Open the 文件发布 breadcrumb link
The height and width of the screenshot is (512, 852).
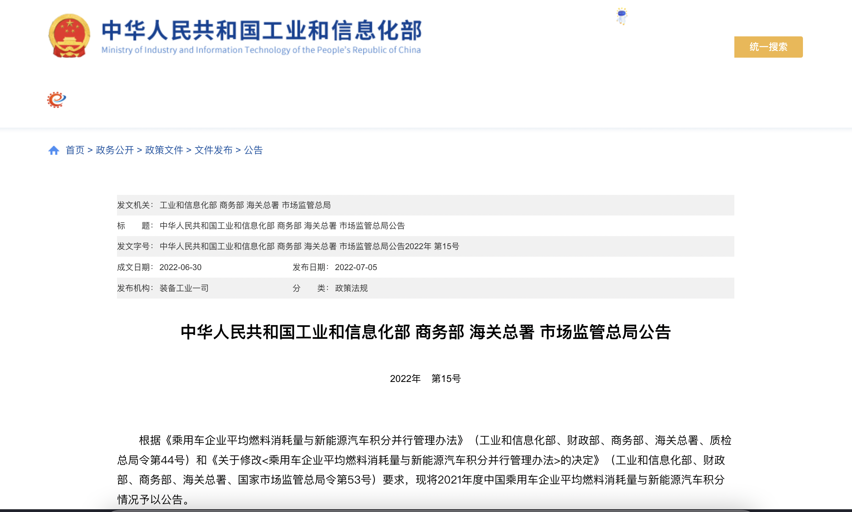(213, 150)
